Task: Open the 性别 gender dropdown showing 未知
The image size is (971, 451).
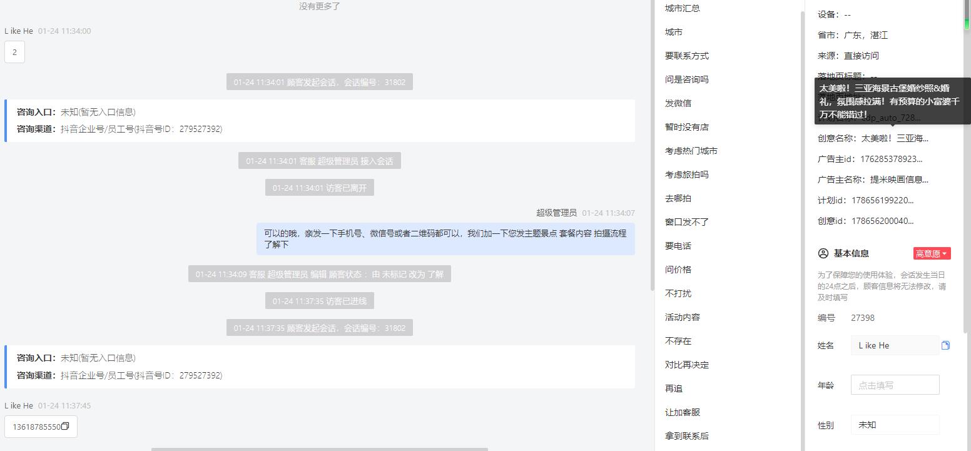Action: (895, 425)
